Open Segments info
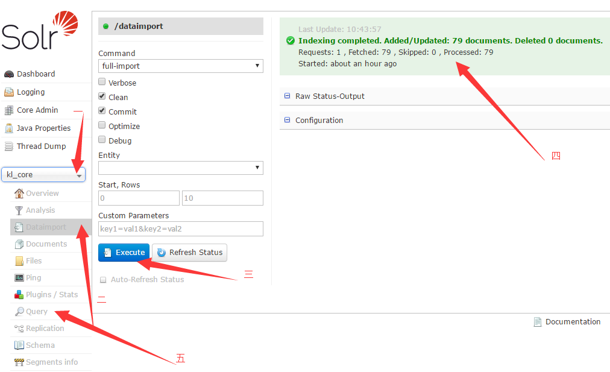Viewport: 610px width, 372px height. point(51,362)
